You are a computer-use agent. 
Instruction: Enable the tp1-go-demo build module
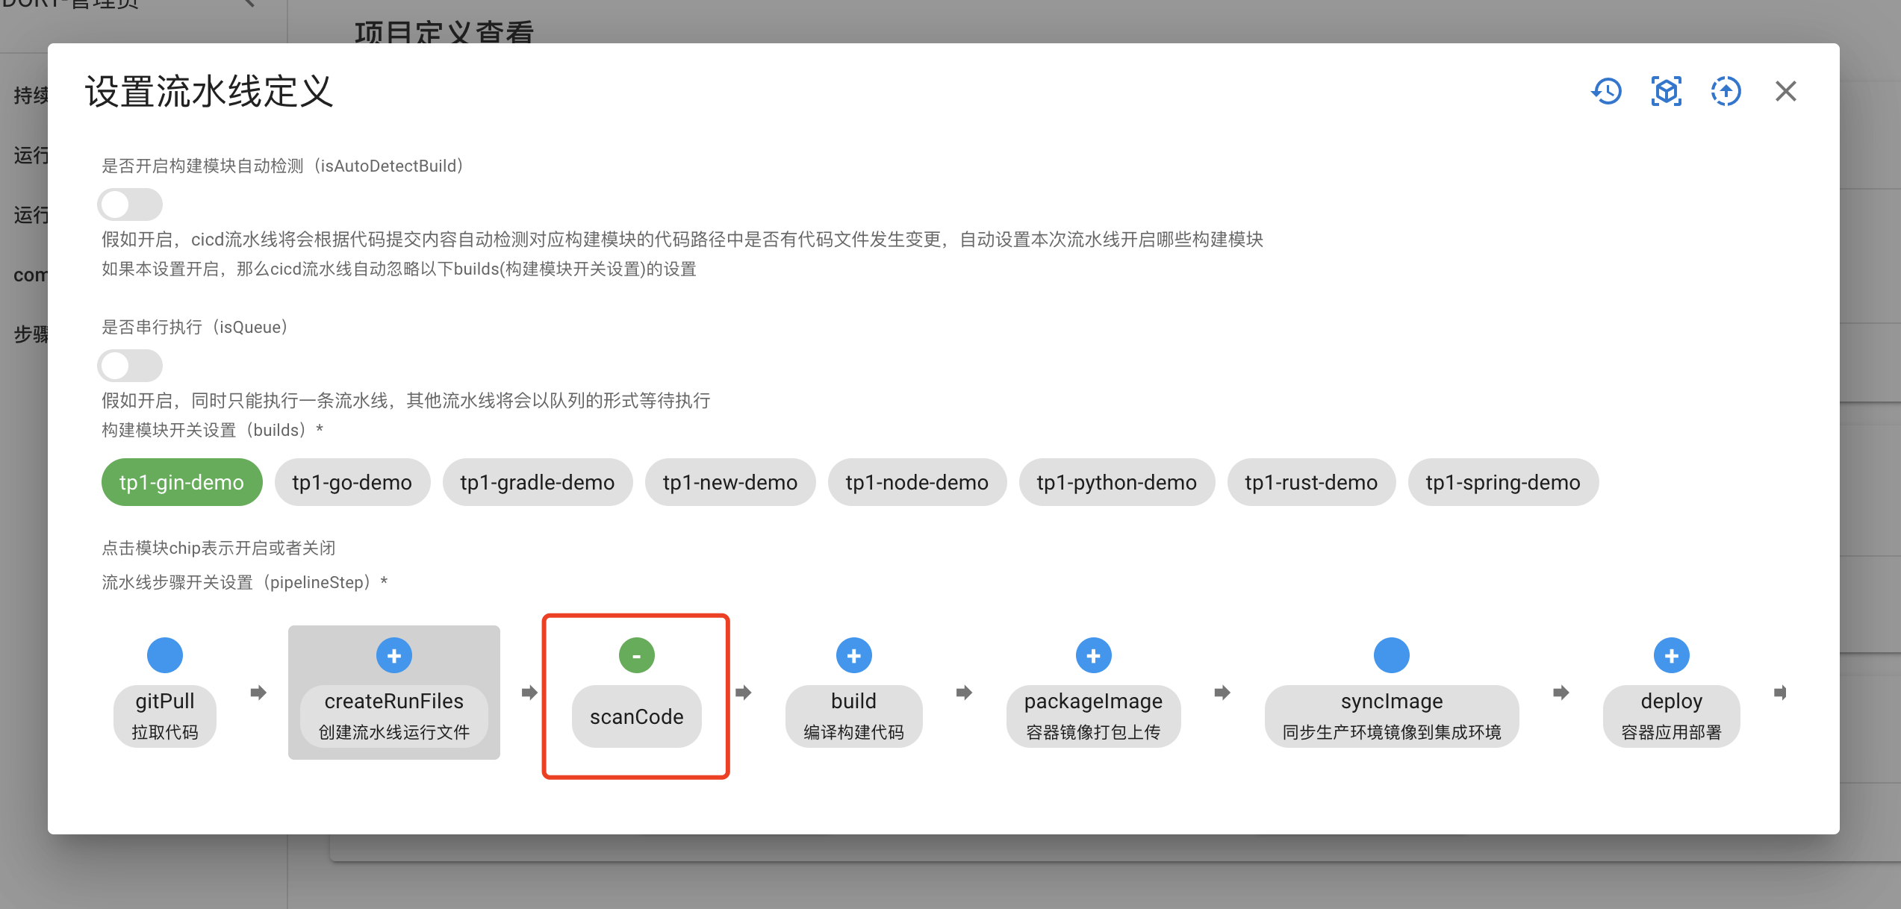coord(352,482)
